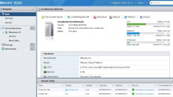Click the Virtual flash icon in Hardware
The image size is (173, 97).
click(45, 76)
